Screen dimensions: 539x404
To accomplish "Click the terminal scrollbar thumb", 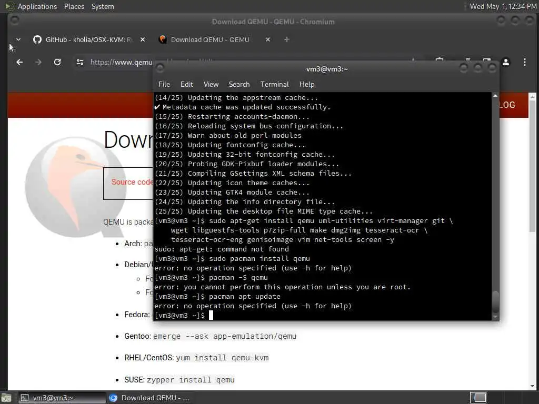I will (x=495, y=302).
